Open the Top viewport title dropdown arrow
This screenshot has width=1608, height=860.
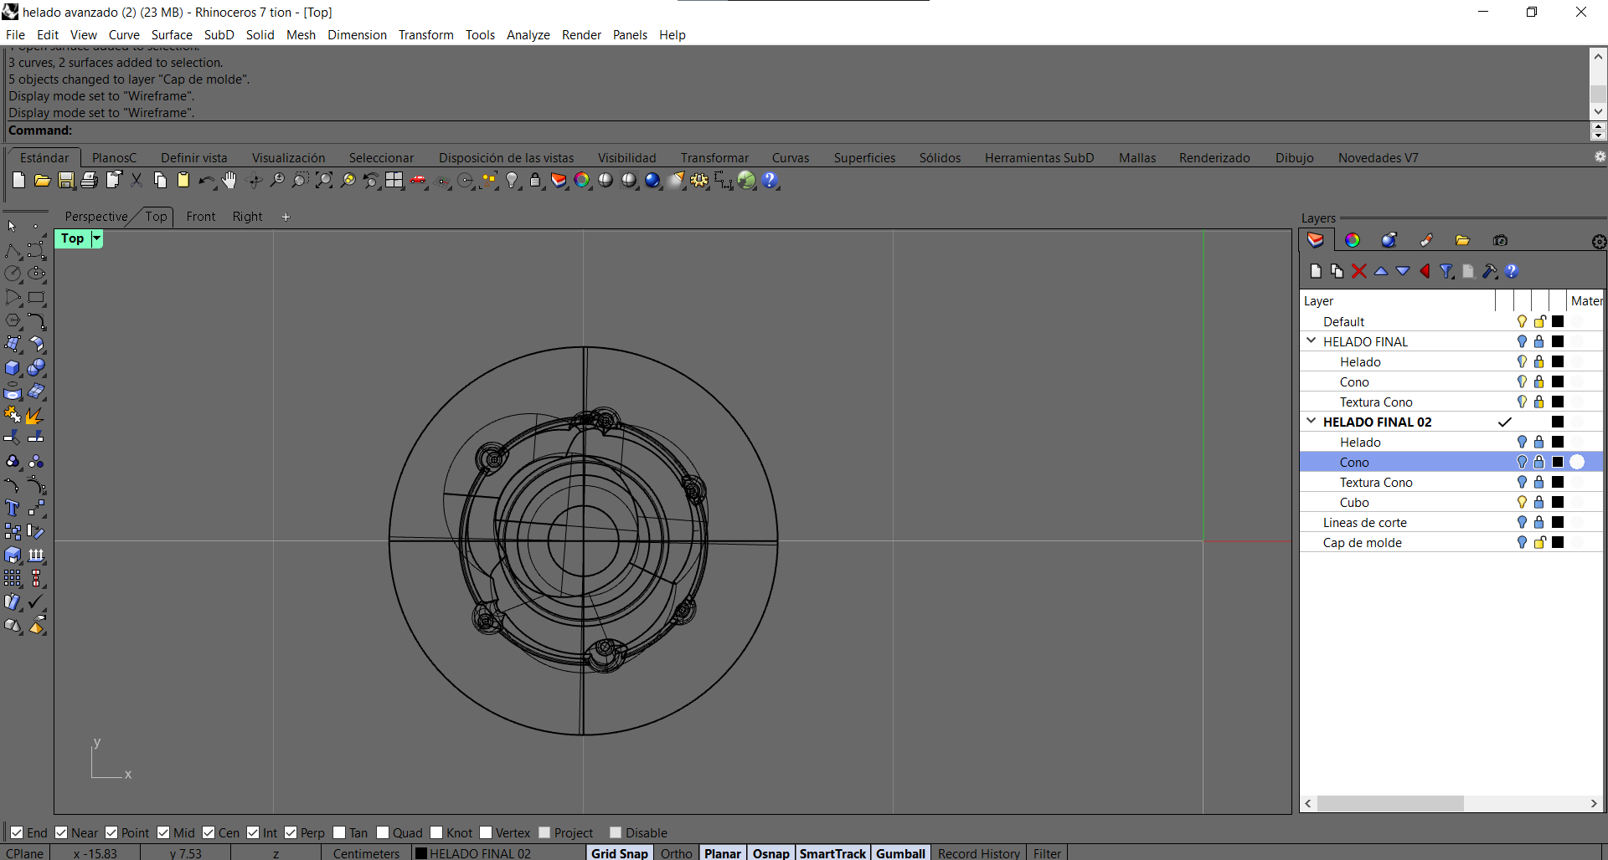coord(96,238)
